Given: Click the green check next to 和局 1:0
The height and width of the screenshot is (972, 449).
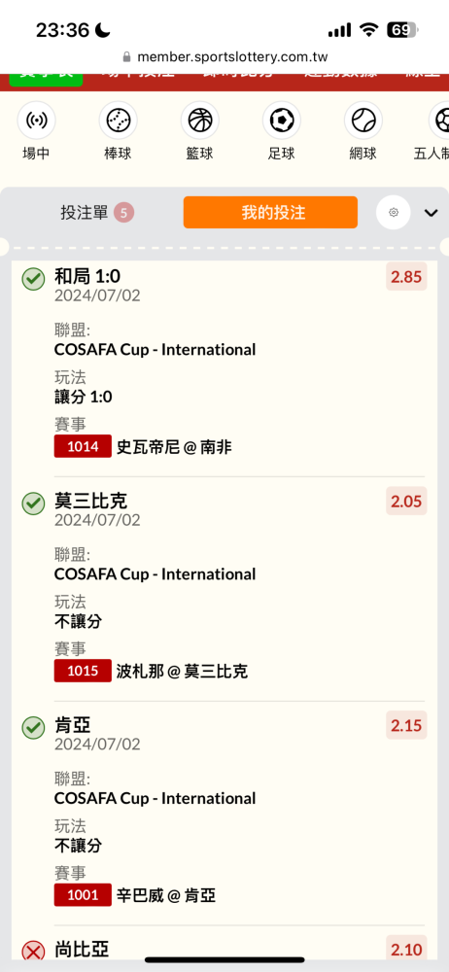Looking at the screenshot, I should [x=33, y=279].
